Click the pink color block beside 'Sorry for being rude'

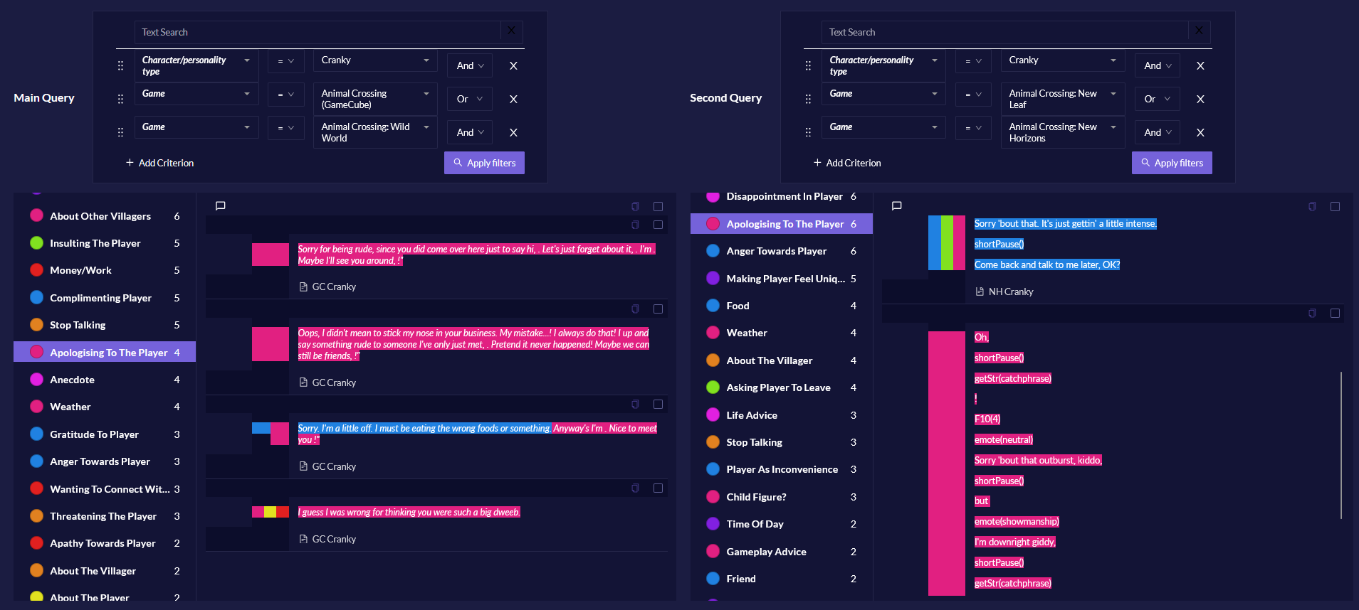tap(271, 255)
